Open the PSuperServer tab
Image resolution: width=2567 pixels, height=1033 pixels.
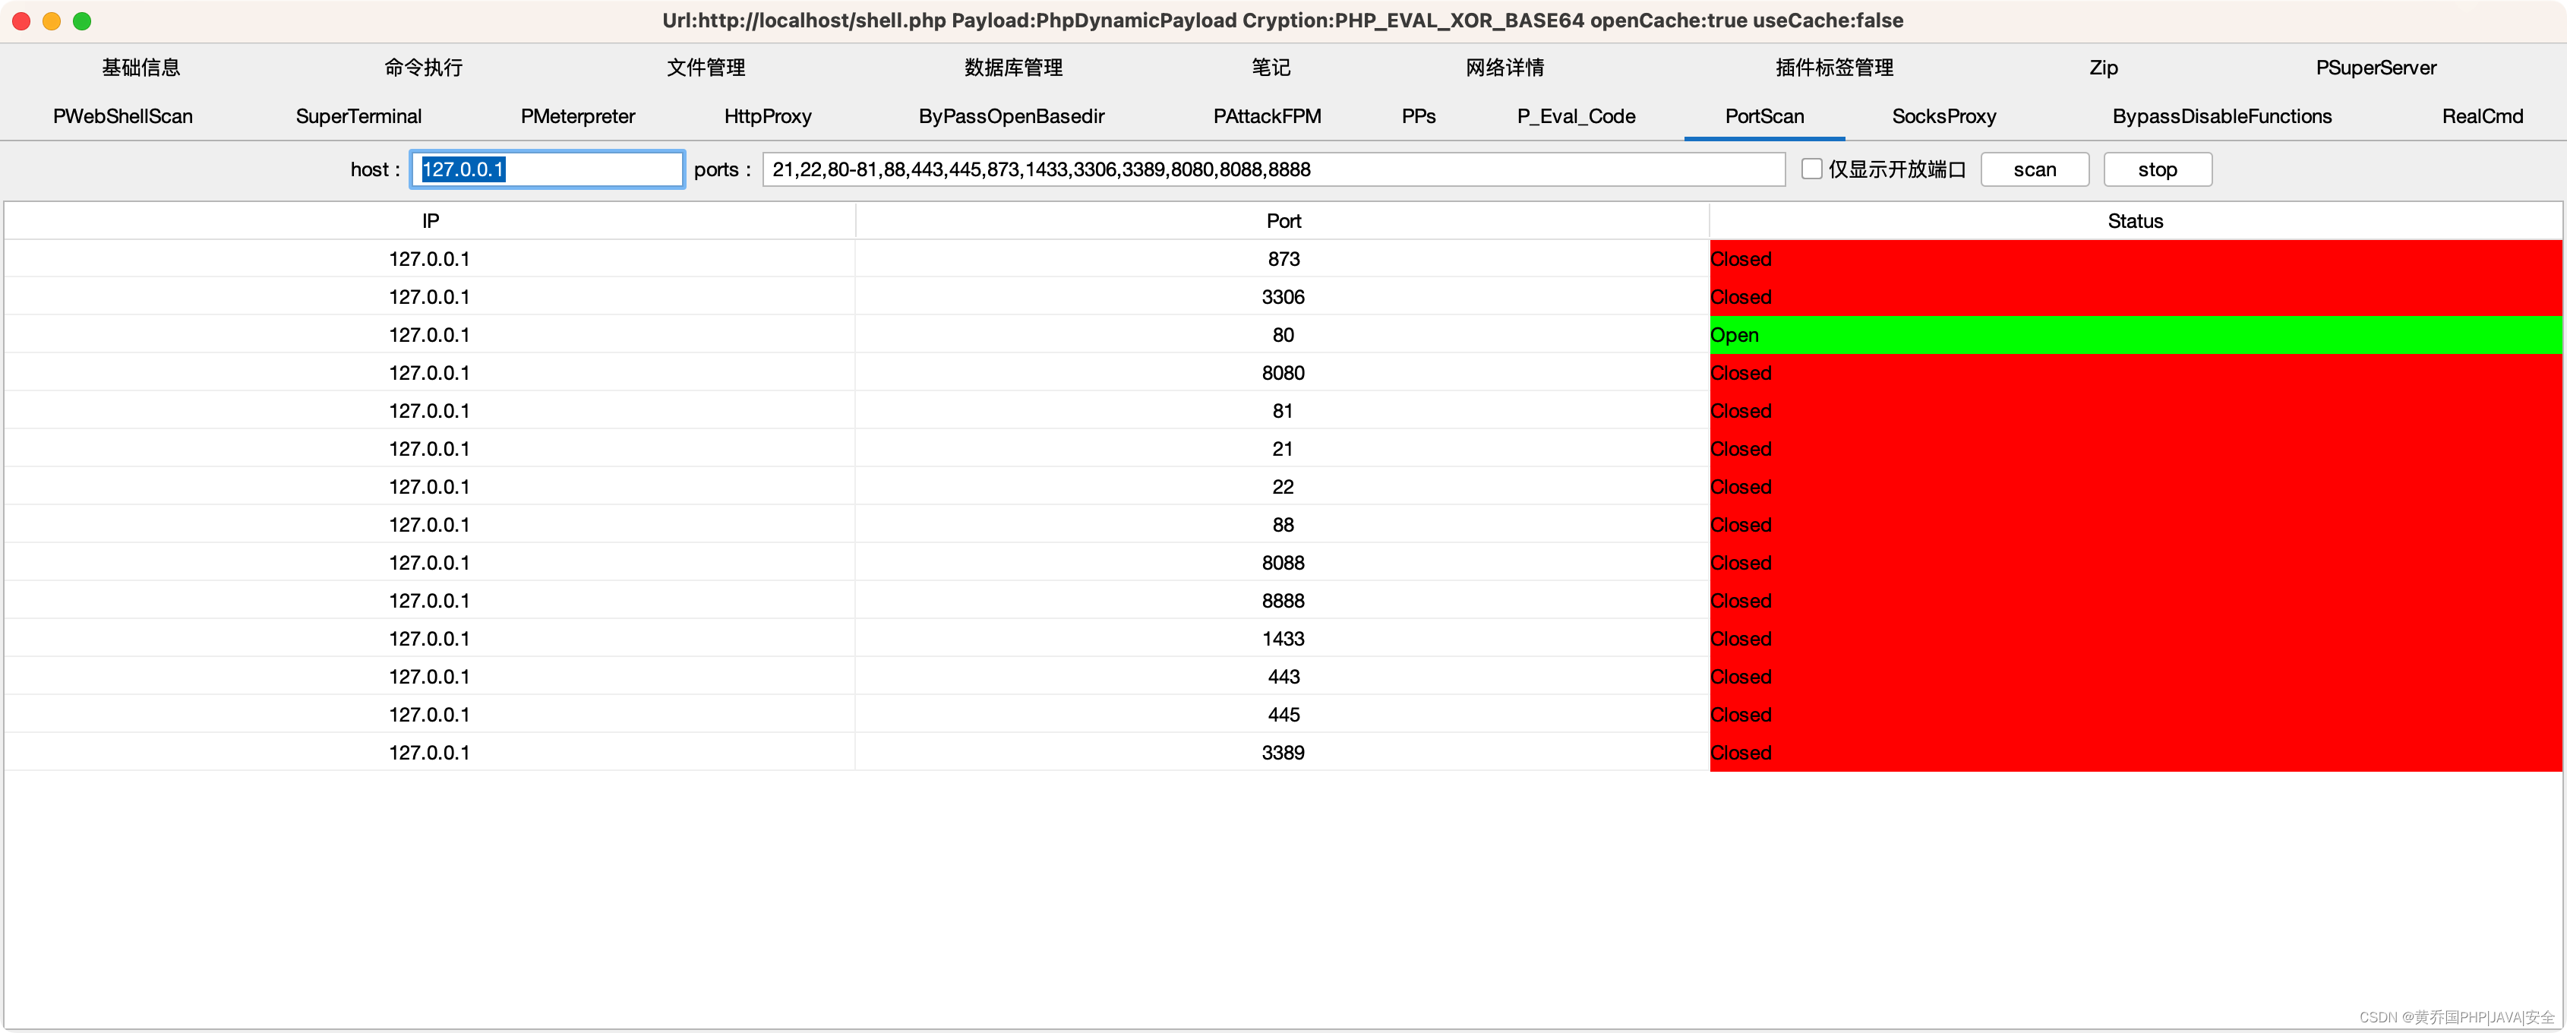tap(2376, 68)
